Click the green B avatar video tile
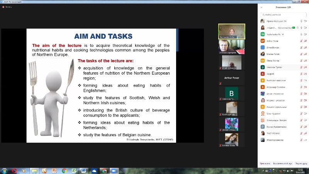309x174 pixels. [232, 94]
